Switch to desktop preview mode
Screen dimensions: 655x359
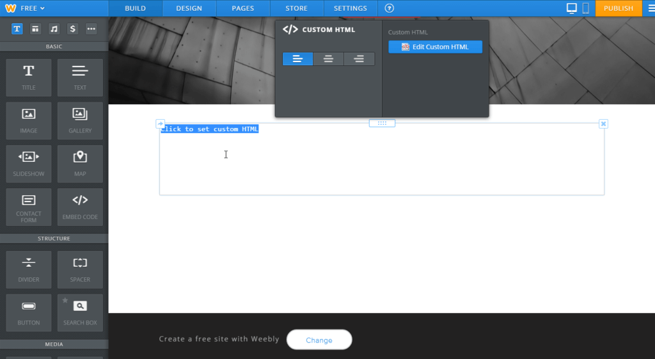[571, 8]
